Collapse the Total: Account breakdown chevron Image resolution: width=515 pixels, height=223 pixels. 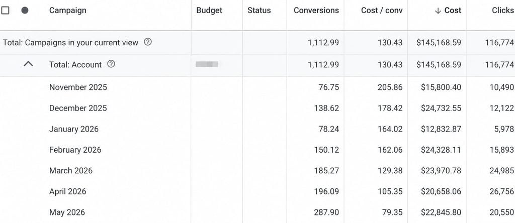pos(29,64)
